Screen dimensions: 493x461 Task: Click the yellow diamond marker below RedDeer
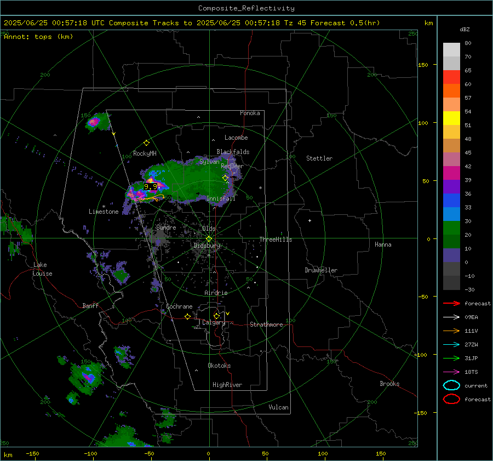[x=225, y=178]
